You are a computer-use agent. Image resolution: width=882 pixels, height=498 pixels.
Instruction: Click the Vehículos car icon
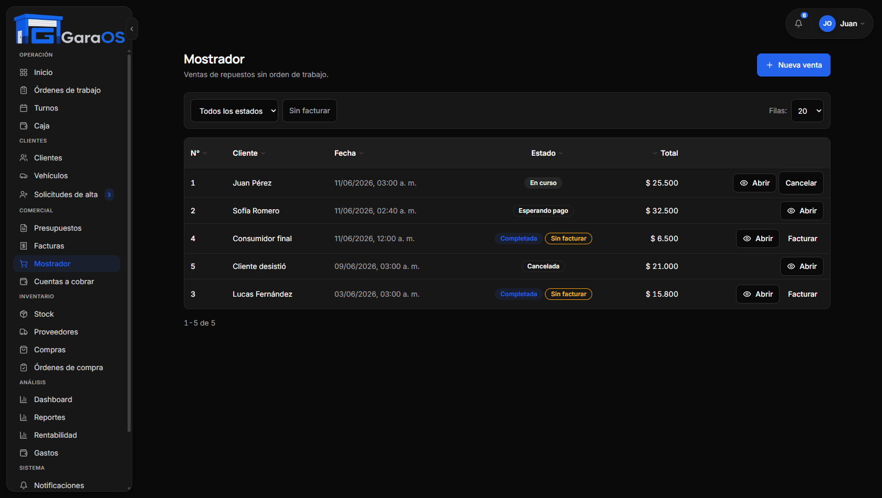point(24,176)
